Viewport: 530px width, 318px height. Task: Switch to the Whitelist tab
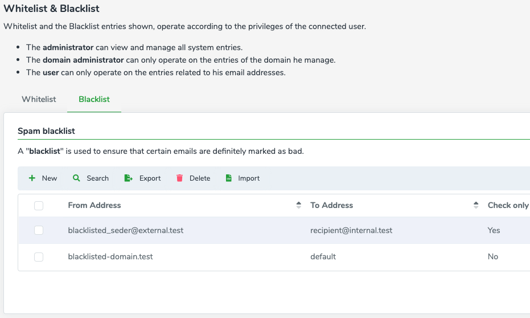39,99
